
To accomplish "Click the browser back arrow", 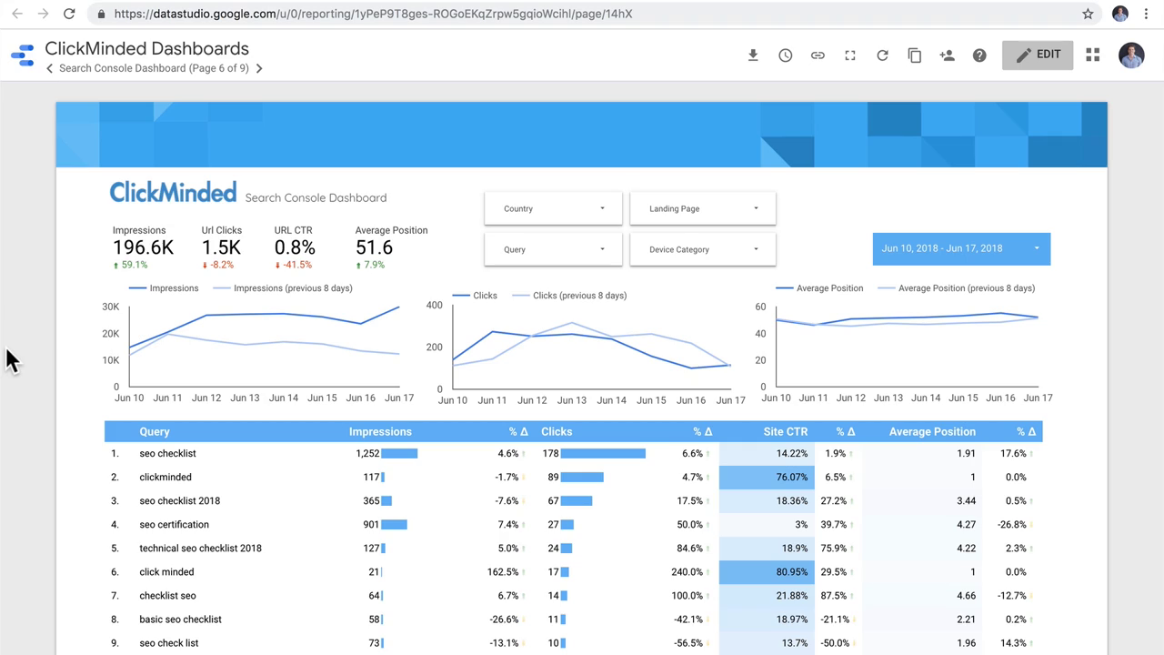I will [x=16, y=14].
